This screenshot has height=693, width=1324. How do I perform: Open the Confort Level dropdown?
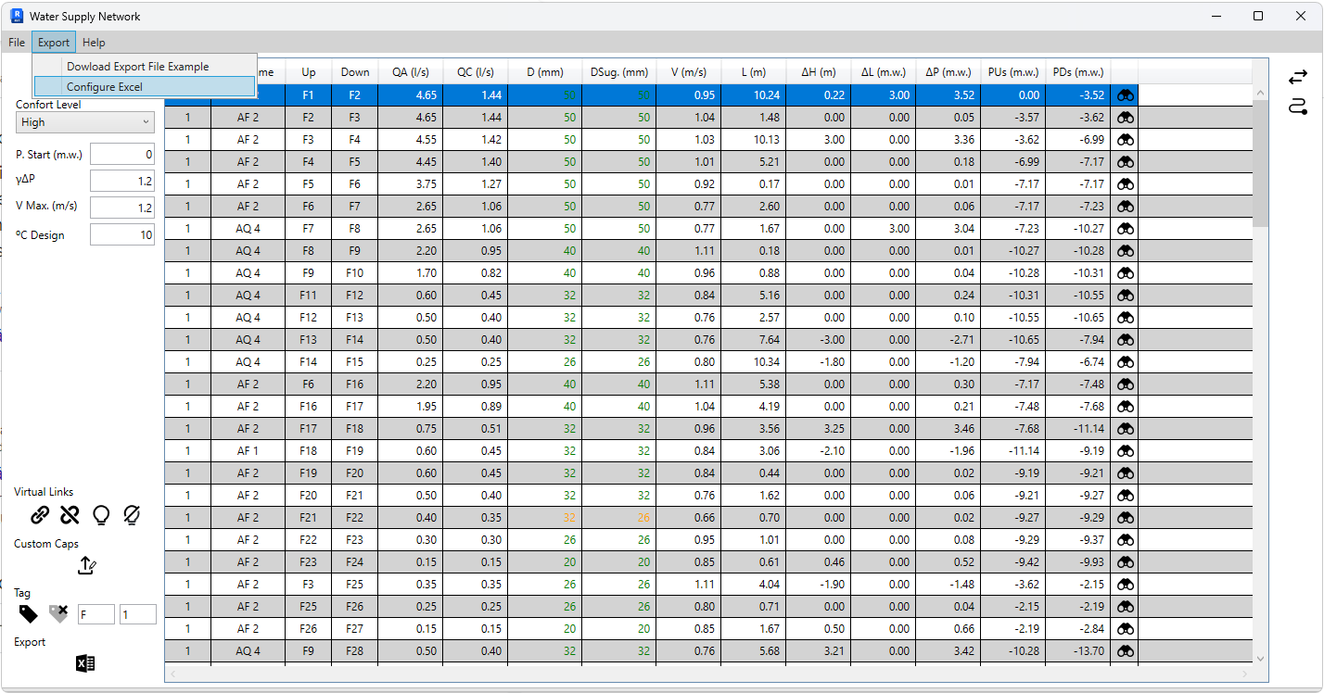point(85,122)
